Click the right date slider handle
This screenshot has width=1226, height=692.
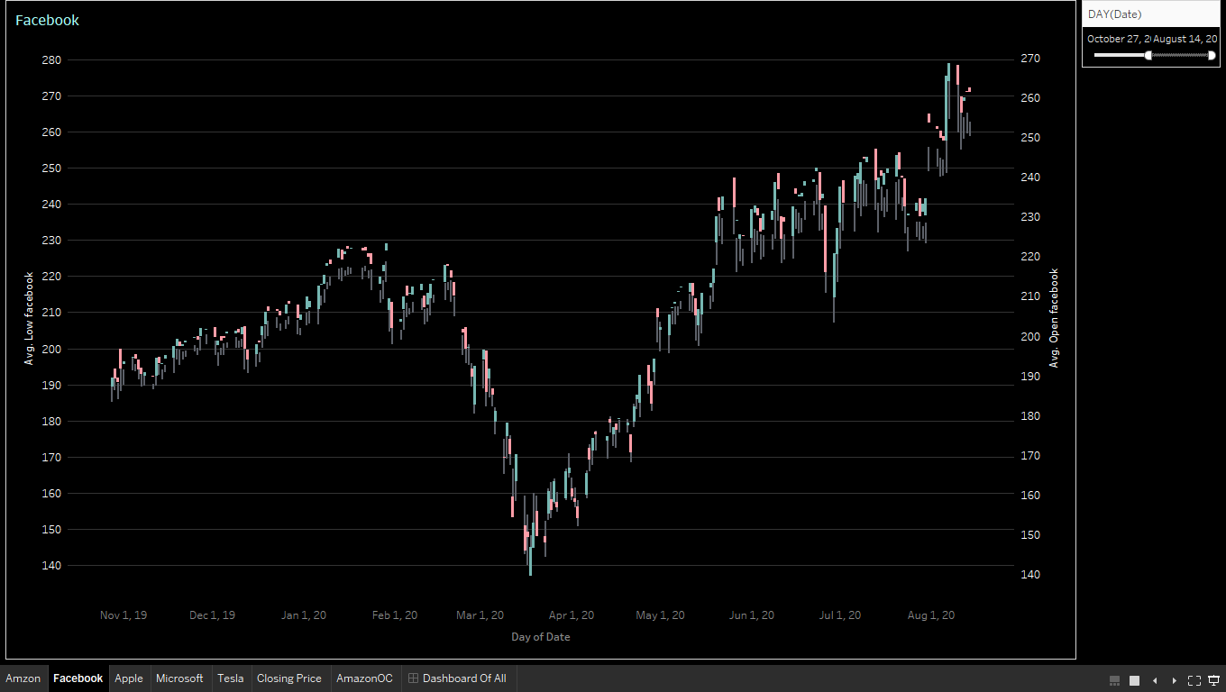1212,55
